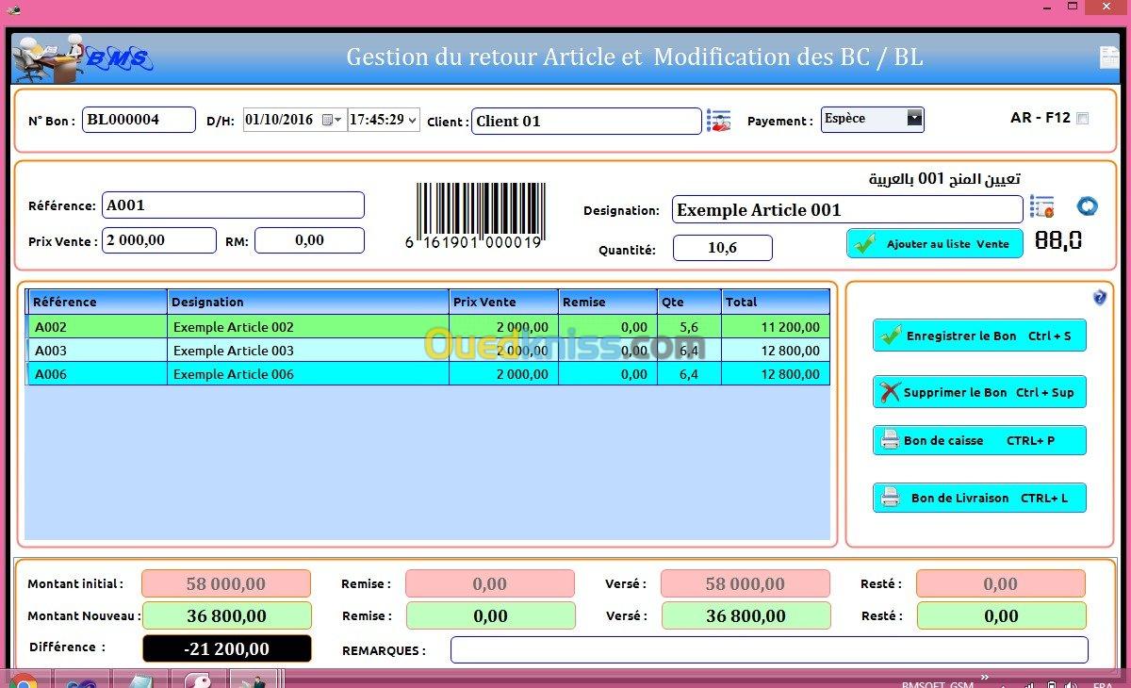Open the Payement Espèce dropdown
The width and height of the screenshot is (1131, 688).
pyautogui.click(x=913, y=119)
